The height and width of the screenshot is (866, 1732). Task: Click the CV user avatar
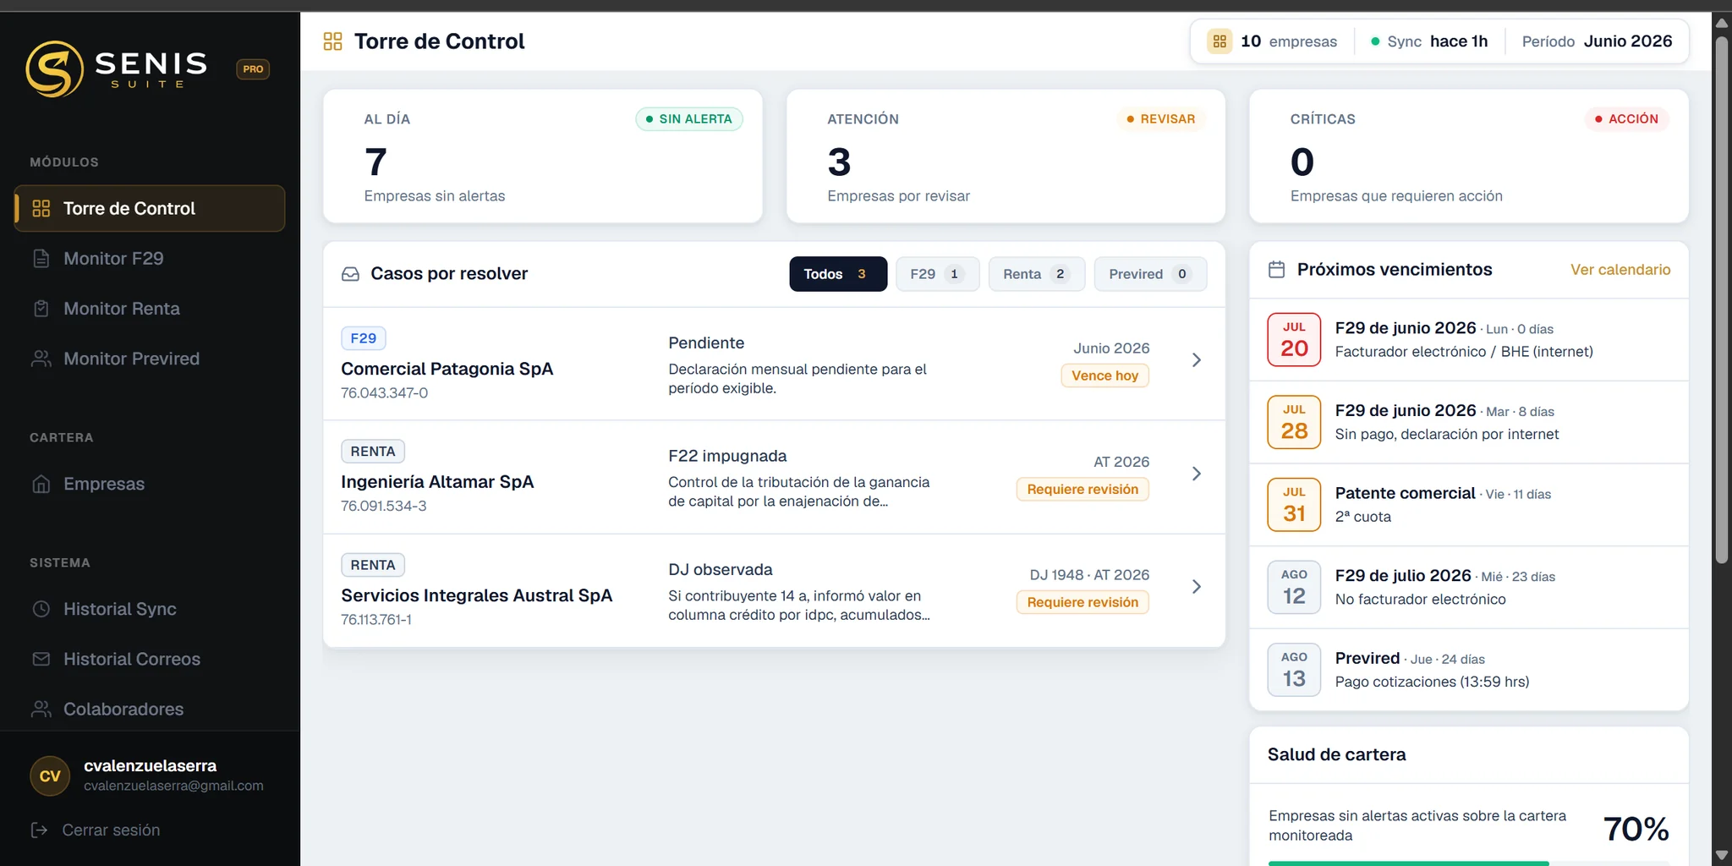(50, 776)
